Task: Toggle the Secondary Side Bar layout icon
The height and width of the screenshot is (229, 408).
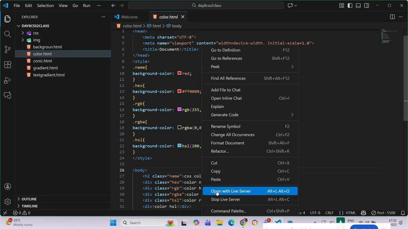Action: point(367,5)
